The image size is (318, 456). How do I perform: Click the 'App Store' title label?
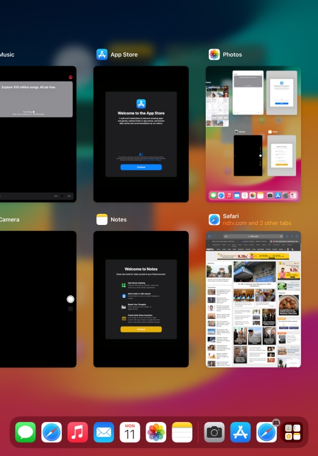point(124,54)
